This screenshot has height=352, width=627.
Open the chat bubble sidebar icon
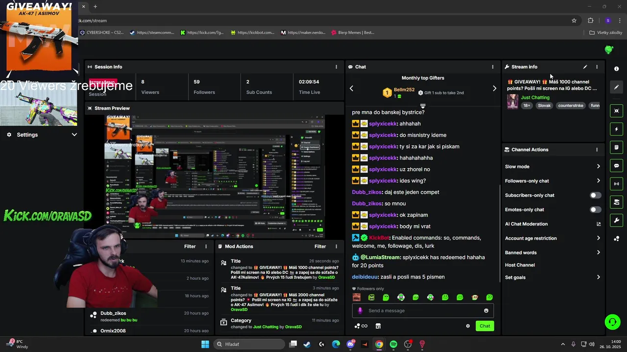(x=616, y=166)
